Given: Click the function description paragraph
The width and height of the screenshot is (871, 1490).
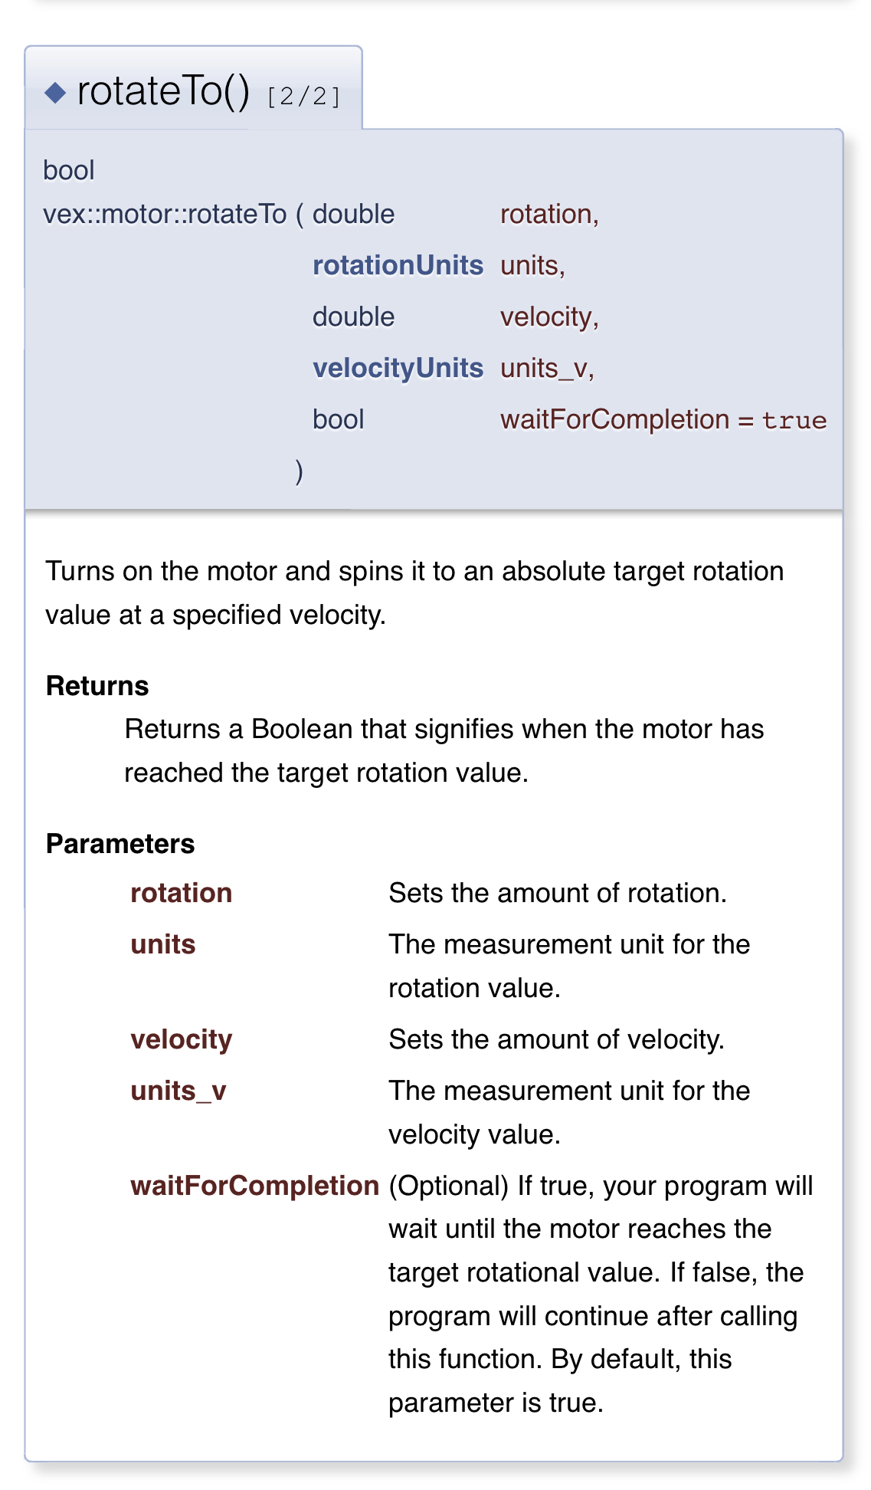Looking at the screenshot, I should 414,592.
